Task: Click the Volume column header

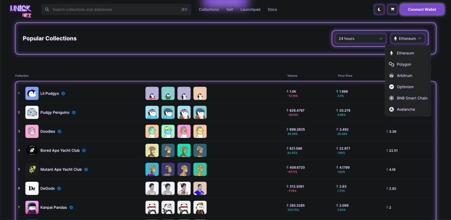Action: 292,76
